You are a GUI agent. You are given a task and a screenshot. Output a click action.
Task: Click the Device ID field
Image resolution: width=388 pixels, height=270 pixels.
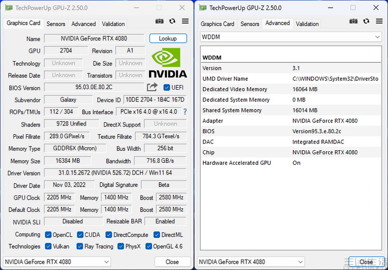pyautogui.click(x=155, y=100)
